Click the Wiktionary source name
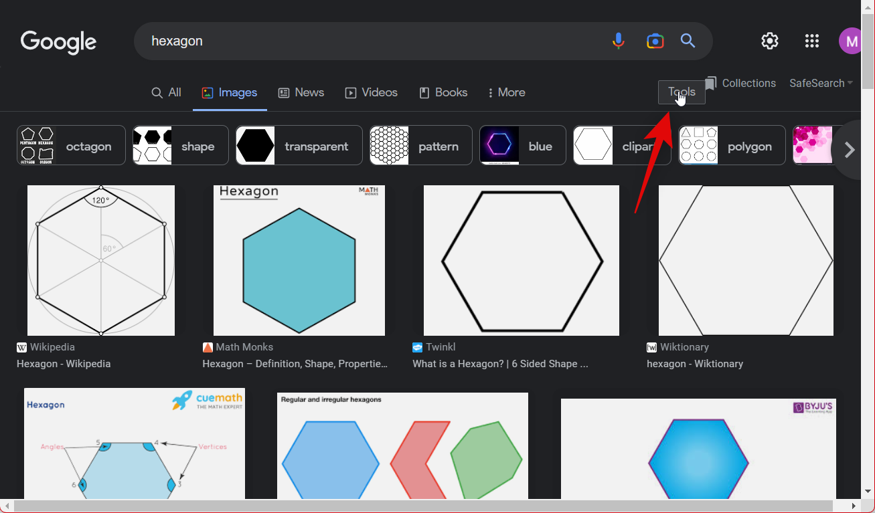 tap(684, 347)
